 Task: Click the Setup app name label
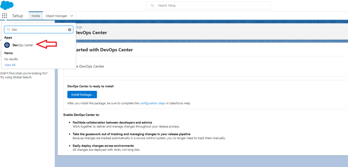tap(18, 16)
